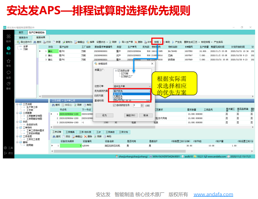The height and width of the screenshot is (199, 258).
Task: Select the 工序完工进度 tree item
Action: [33, 139]
